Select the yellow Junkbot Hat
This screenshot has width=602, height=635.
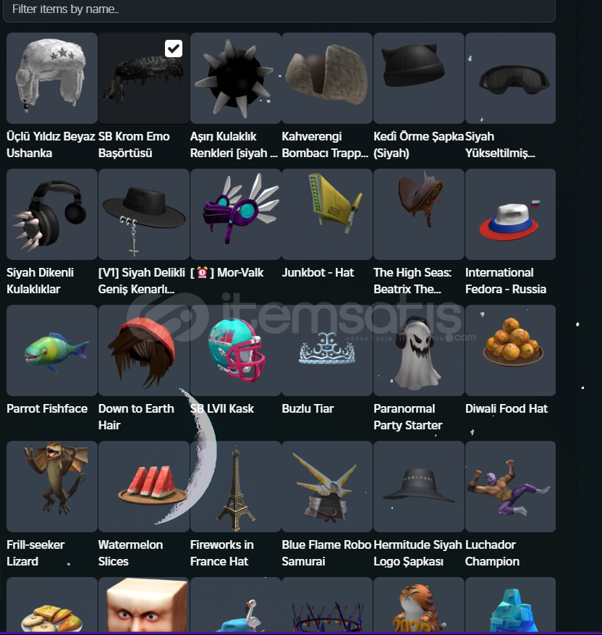click(x=327, y=214)
